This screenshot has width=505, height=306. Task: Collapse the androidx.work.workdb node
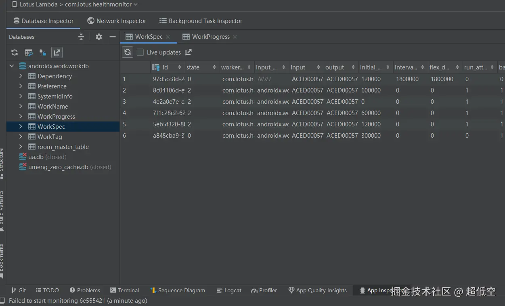click(x=12, y=66)
